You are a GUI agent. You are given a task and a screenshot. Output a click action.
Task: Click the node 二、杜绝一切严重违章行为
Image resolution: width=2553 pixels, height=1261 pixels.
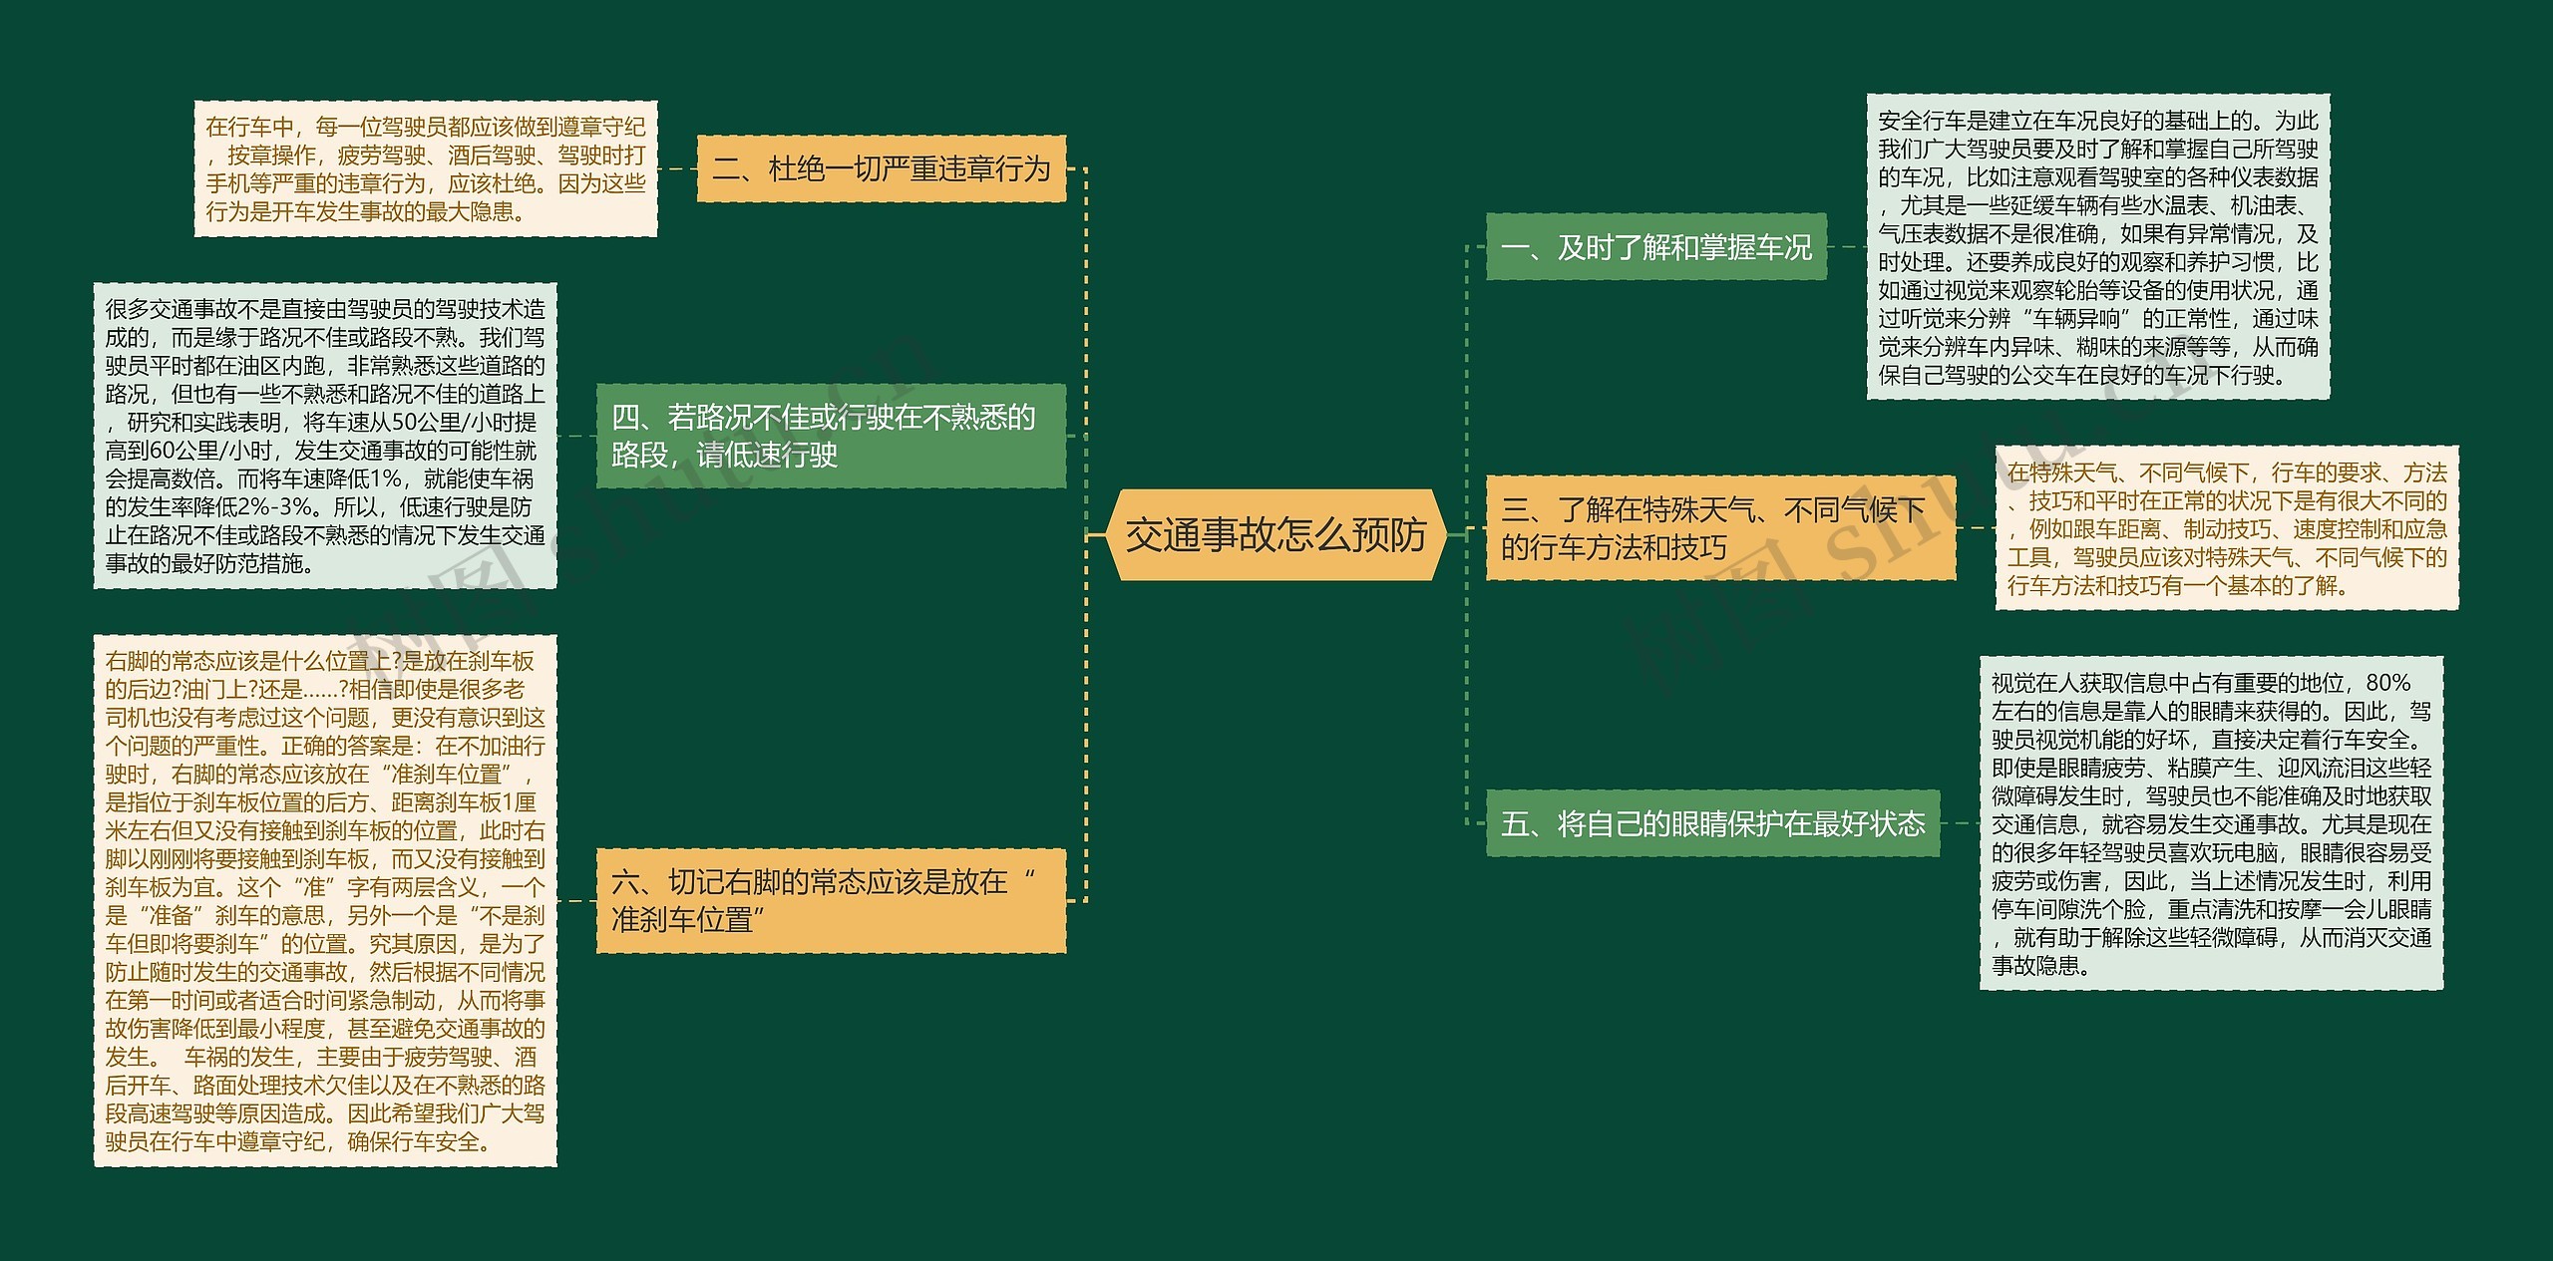pos(882,169)
